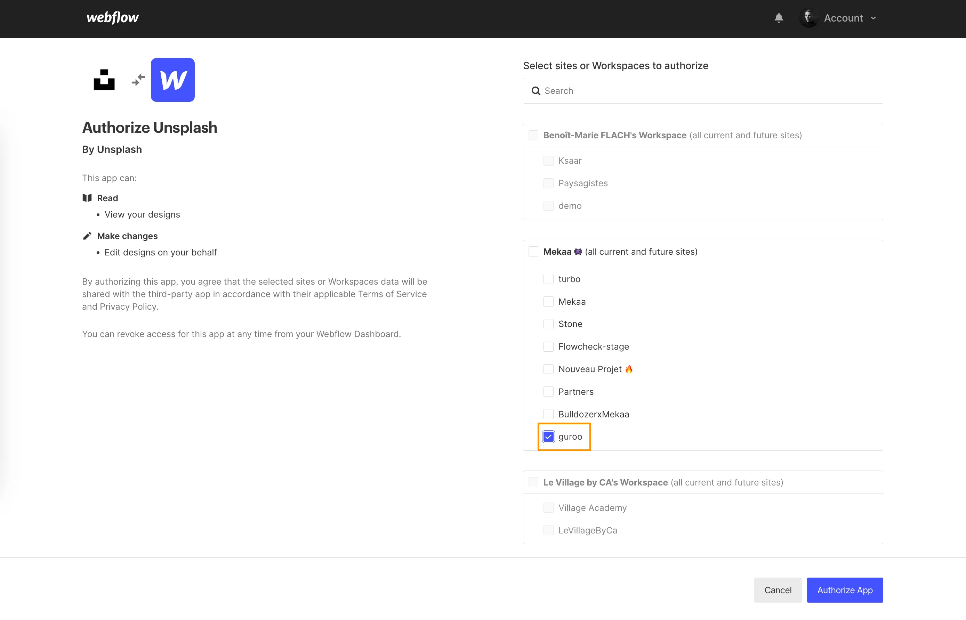Click the 'Stone' site label

tap(570, 324)
